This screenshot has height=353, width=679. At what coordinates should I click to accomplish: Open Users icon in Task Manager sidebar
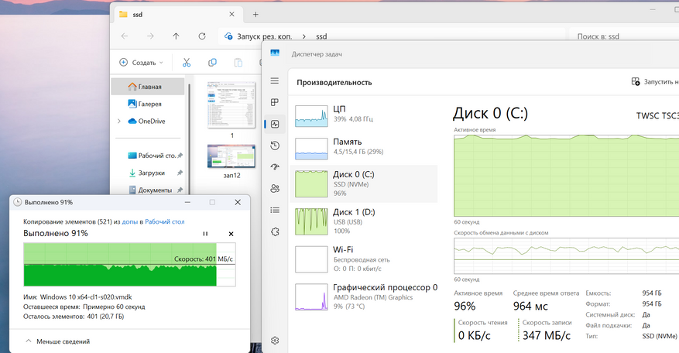275,188
